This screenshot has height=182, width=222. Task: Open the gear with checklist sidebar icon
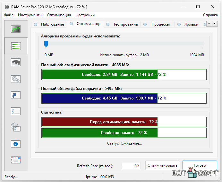(16, 127)
